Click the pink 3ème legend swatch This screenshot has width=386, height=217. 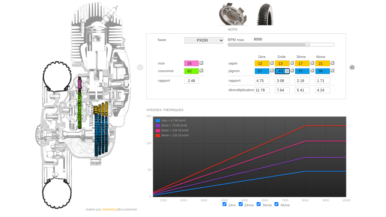pyautogui.click(x=158, y=131)
